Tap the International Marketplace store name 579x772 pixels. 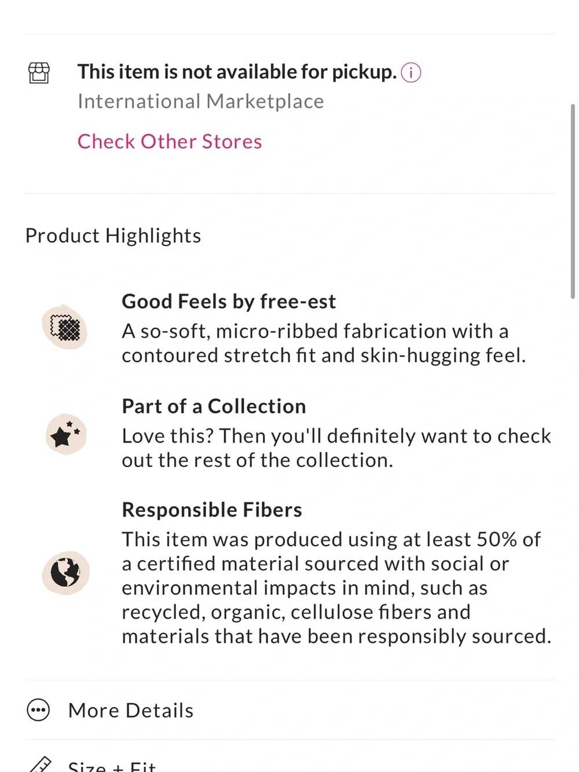coord(201,101)
